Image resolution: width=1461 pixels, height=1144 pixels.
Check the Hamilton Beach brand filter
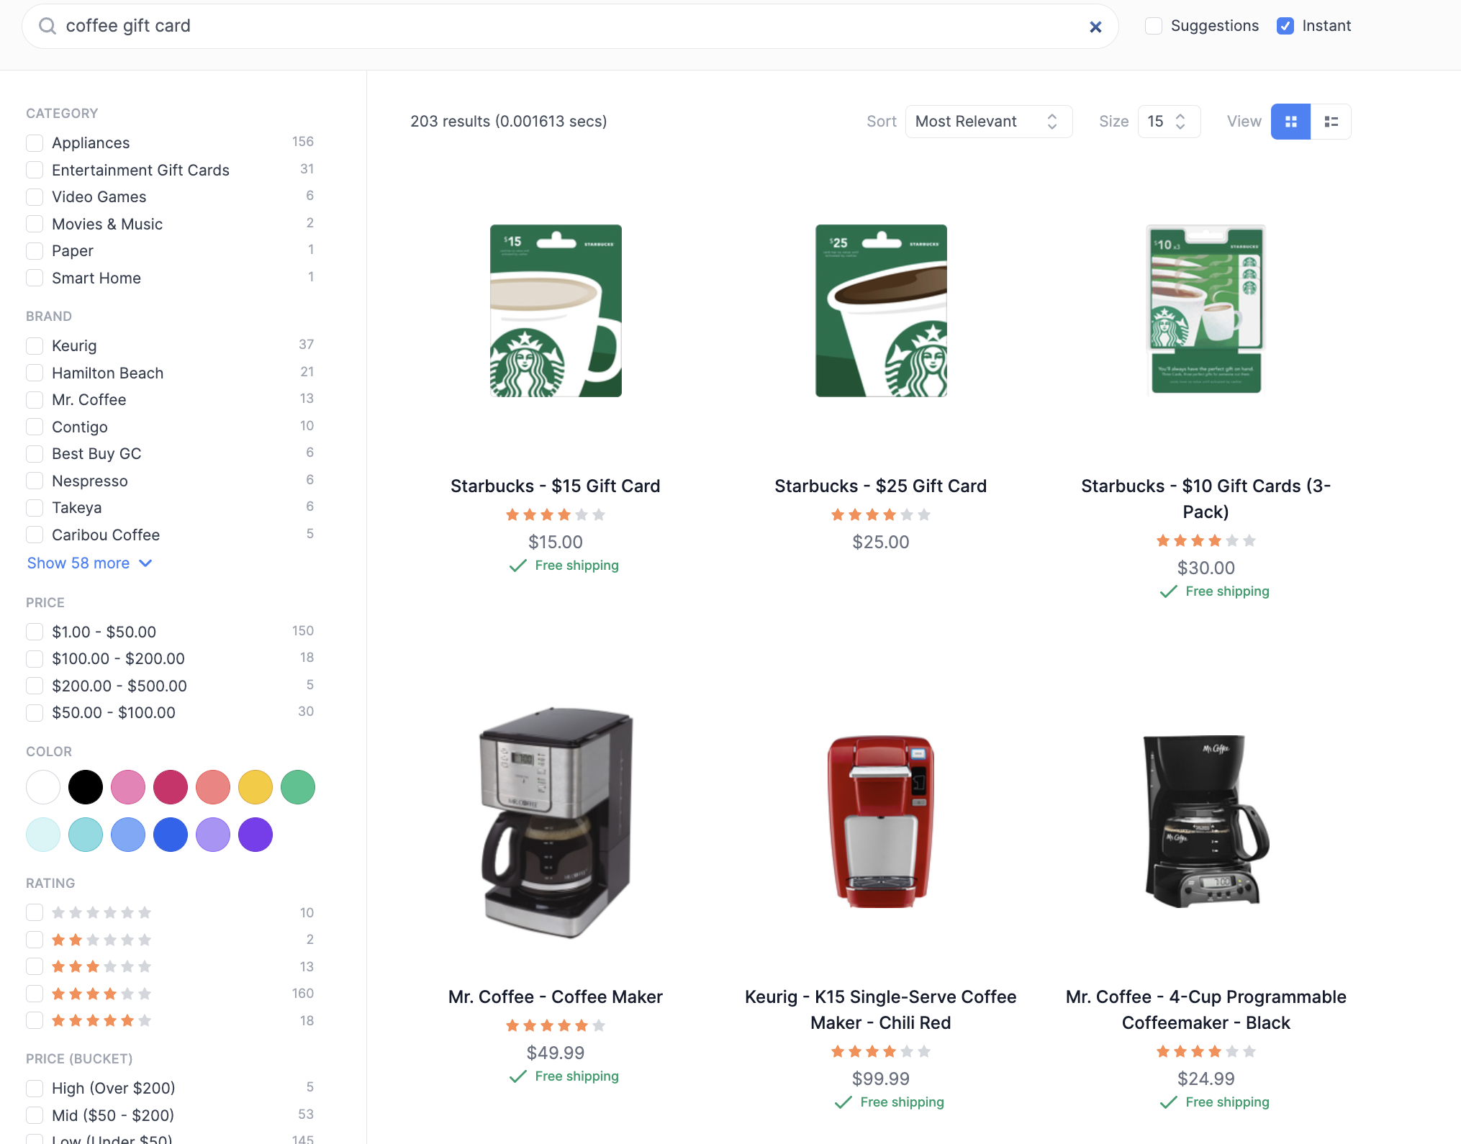click(35, 373)
